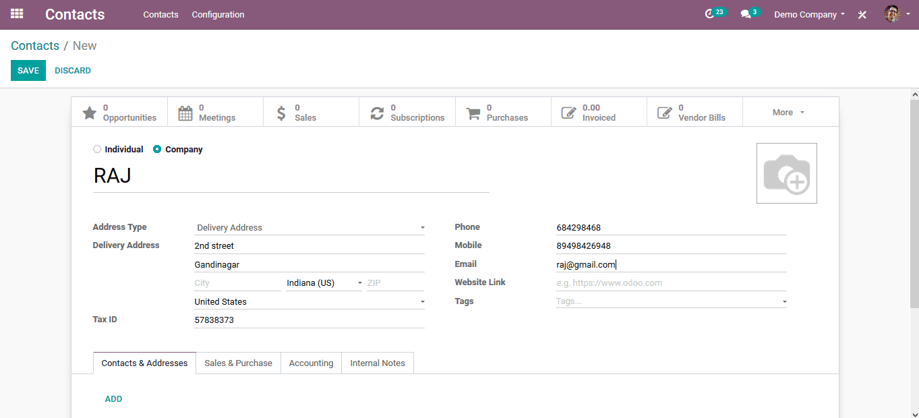919x418 pixels.
Task: Select the Company radio button
Action: [x=157, y=150]
